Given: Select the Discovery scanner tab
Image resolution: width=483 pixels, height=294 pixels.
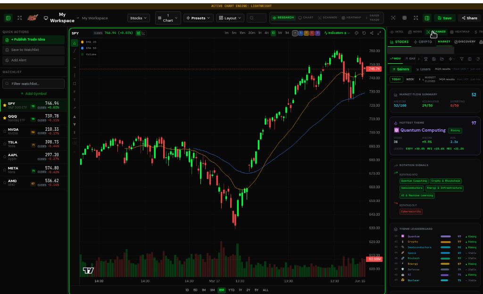Looking at the screenshot, I should (465, 42).
